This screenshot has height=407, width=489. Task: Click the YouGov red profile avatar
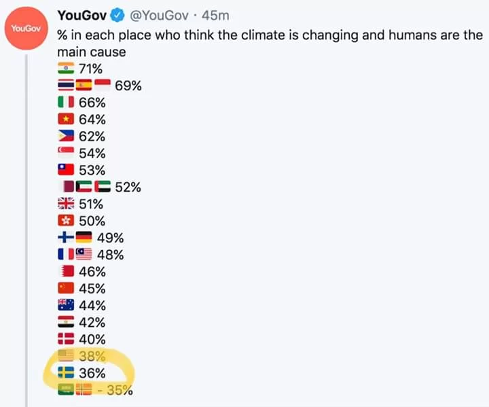24,29
